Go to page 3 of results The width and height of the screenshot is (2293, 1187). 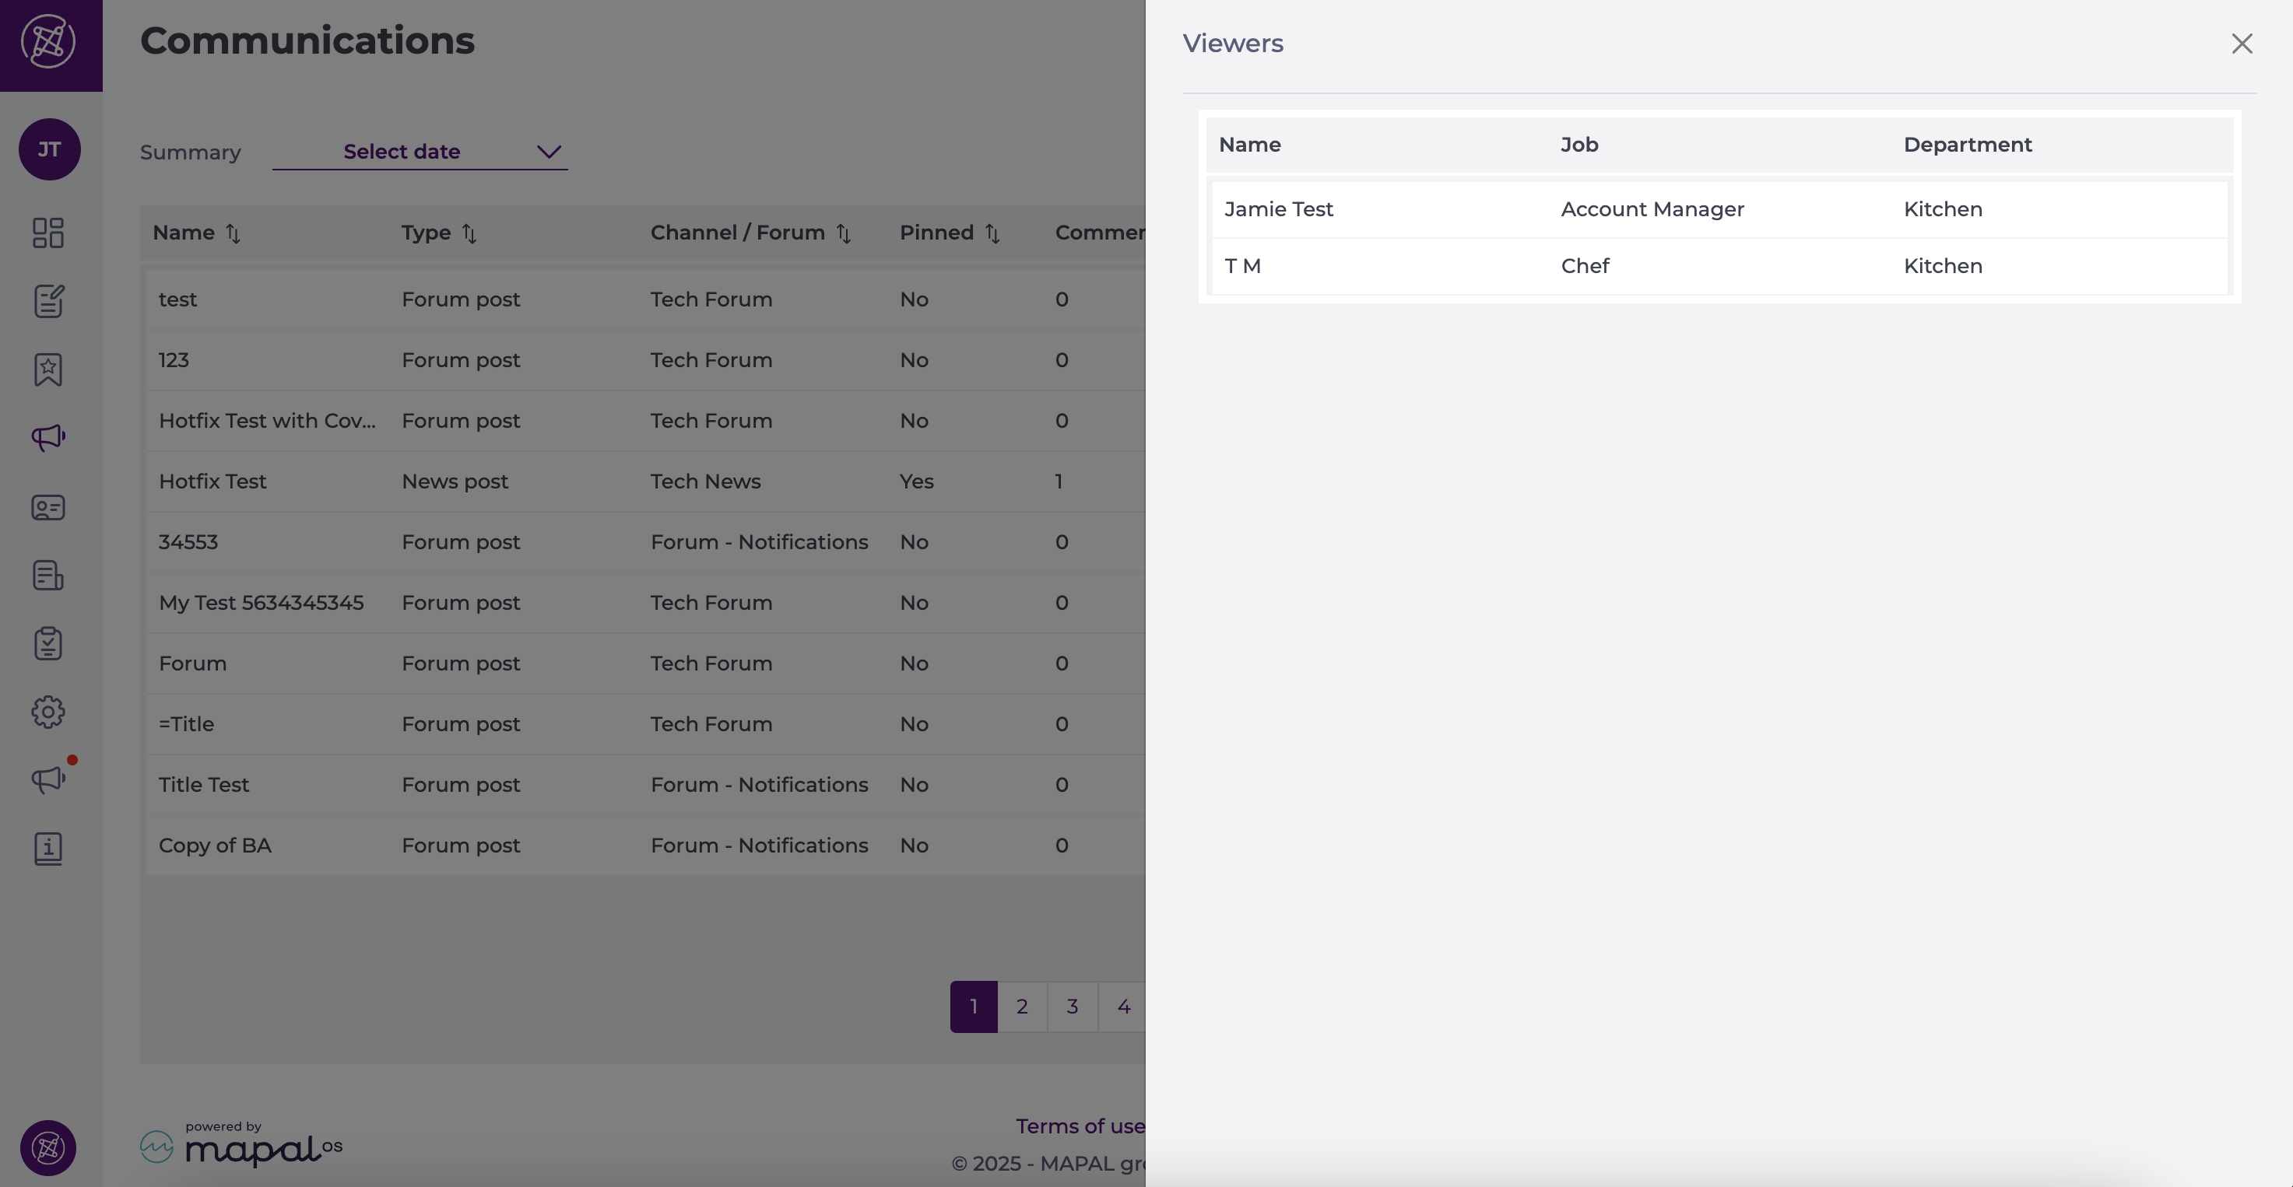(1072, 1007)
